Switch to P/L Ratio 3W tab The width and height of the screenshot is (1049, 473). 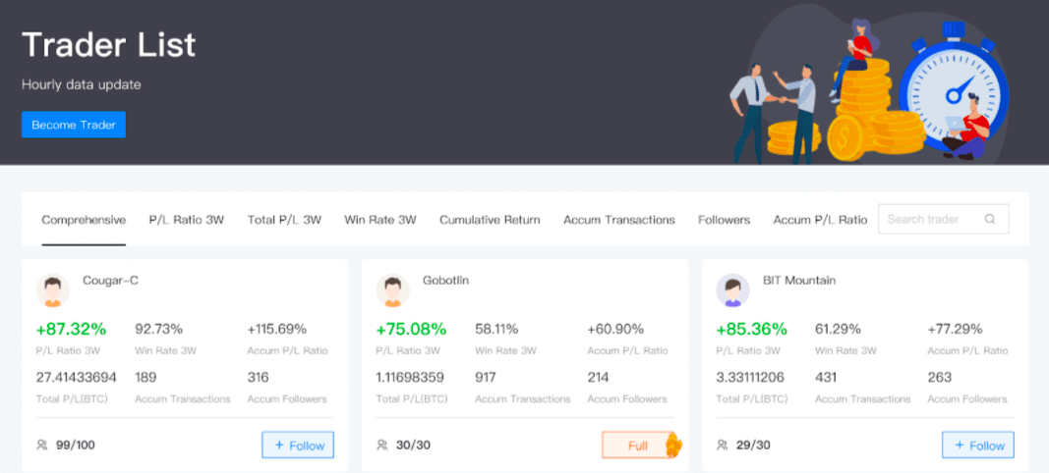(187, 220)
